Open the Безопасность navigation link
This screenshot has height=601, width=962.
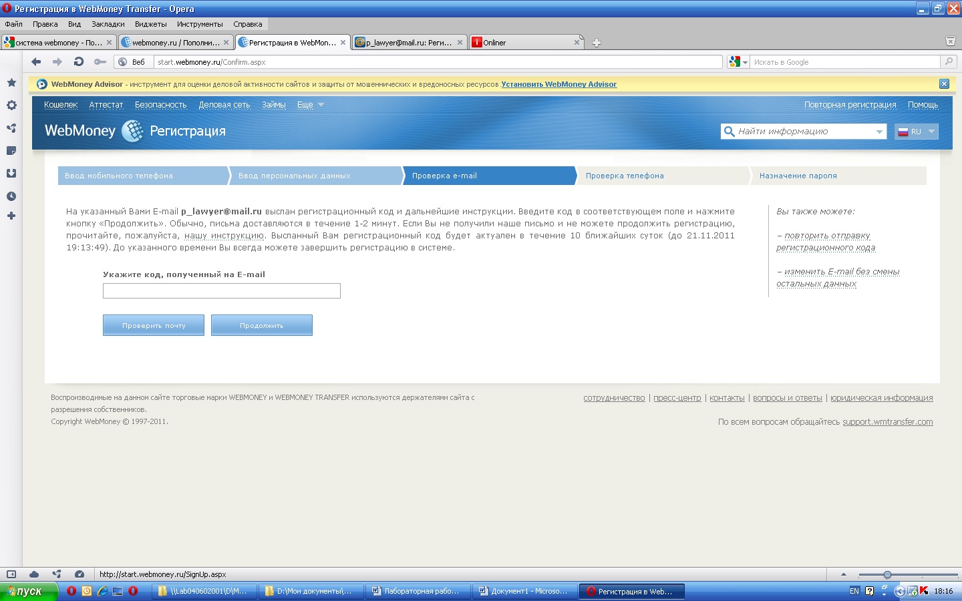click(161, 105)
